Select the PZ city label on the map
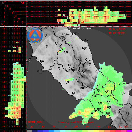 127,114
